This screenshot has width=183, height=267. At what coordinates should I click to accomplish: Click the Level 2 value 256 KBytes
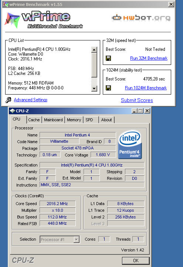(x=126, y=217)
